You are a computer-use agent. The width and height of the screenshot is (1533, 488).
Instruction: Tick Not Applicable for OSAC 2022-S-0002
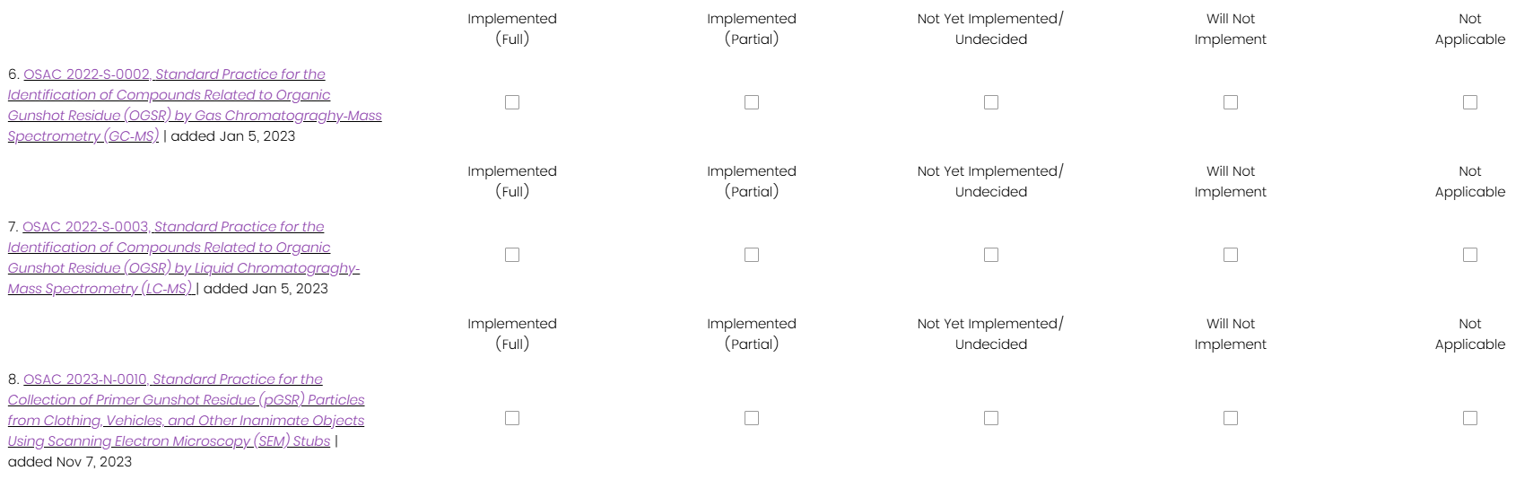[x=1470, y=102]
